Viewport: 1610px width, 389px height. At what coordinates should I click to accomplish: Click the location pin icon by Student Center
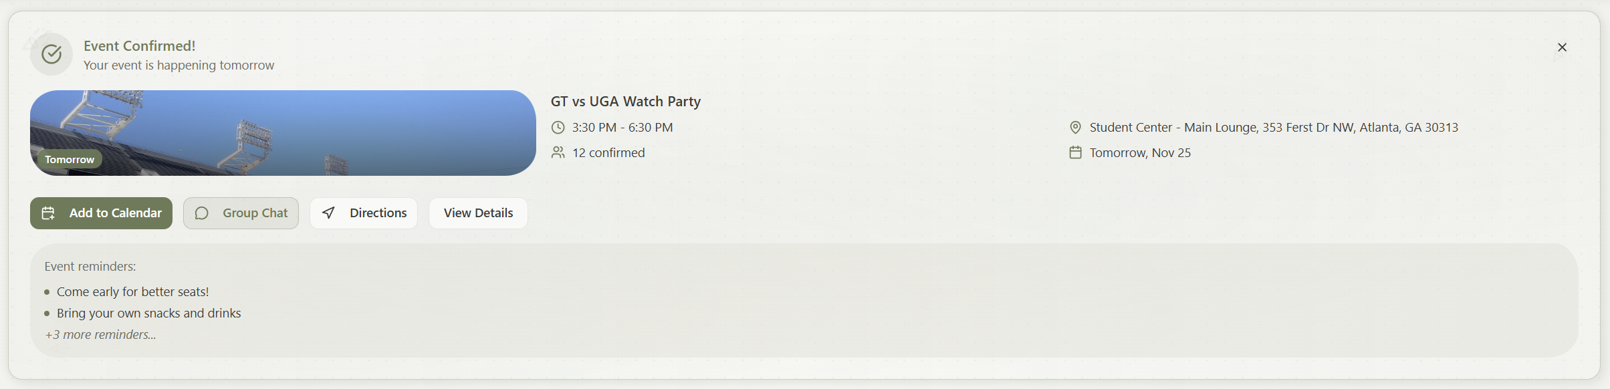(1075, 128)
